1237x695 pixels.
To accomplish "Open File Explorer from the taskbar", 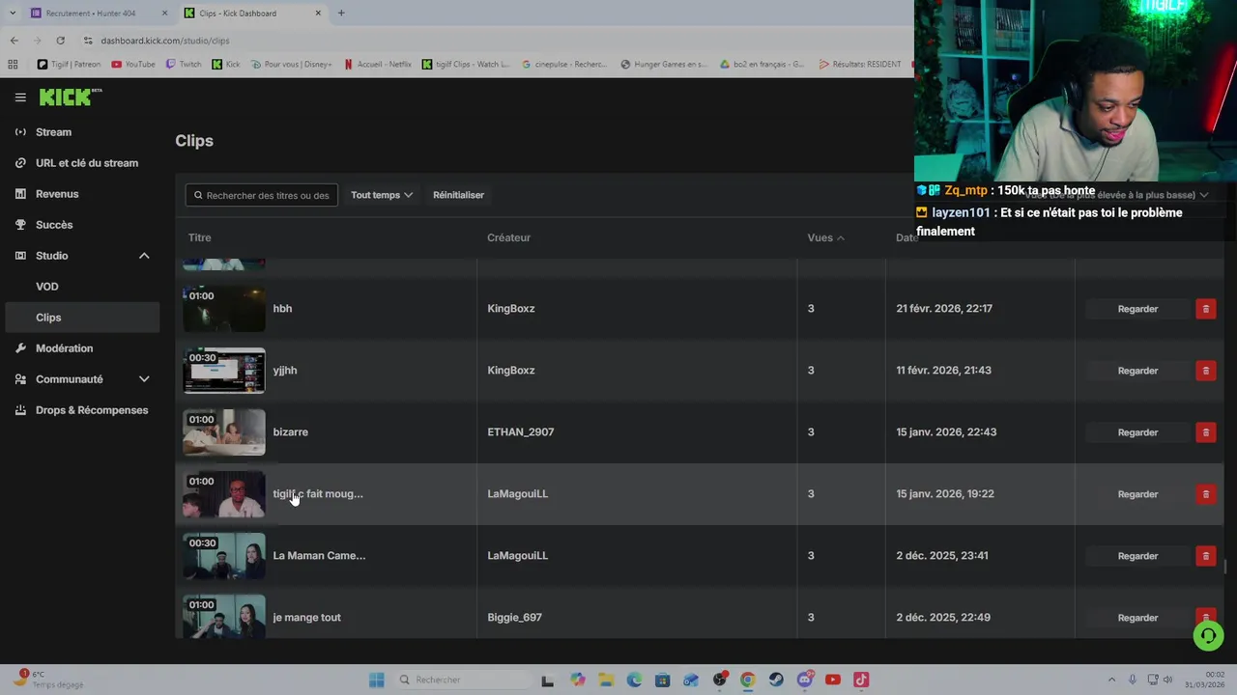I will [606, 680].
